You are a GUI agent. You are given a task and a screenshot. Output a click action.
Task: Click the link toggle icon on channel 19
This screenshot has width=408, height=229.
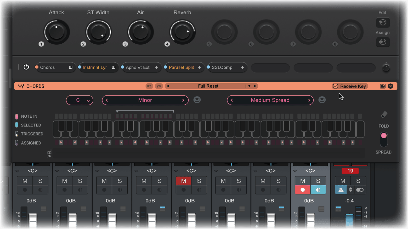pos(360,190)
